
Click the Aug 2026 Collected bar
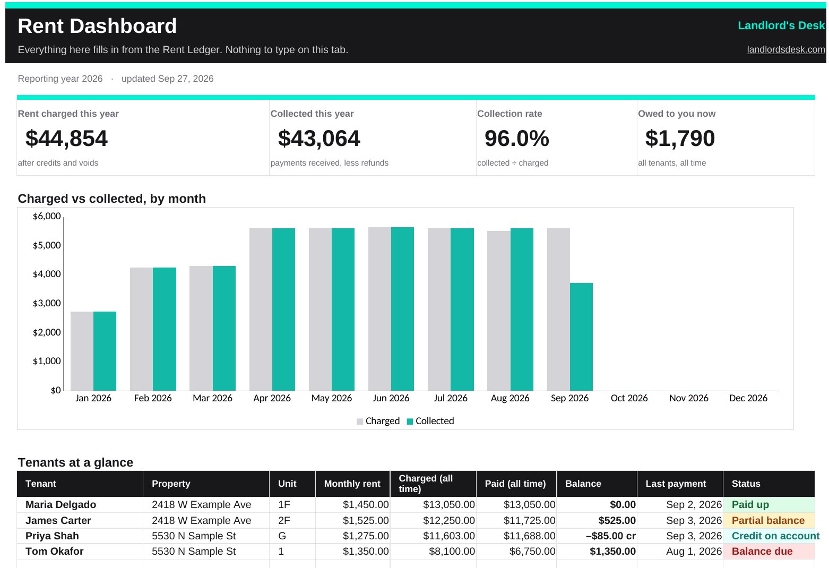(x=522, y=309)
